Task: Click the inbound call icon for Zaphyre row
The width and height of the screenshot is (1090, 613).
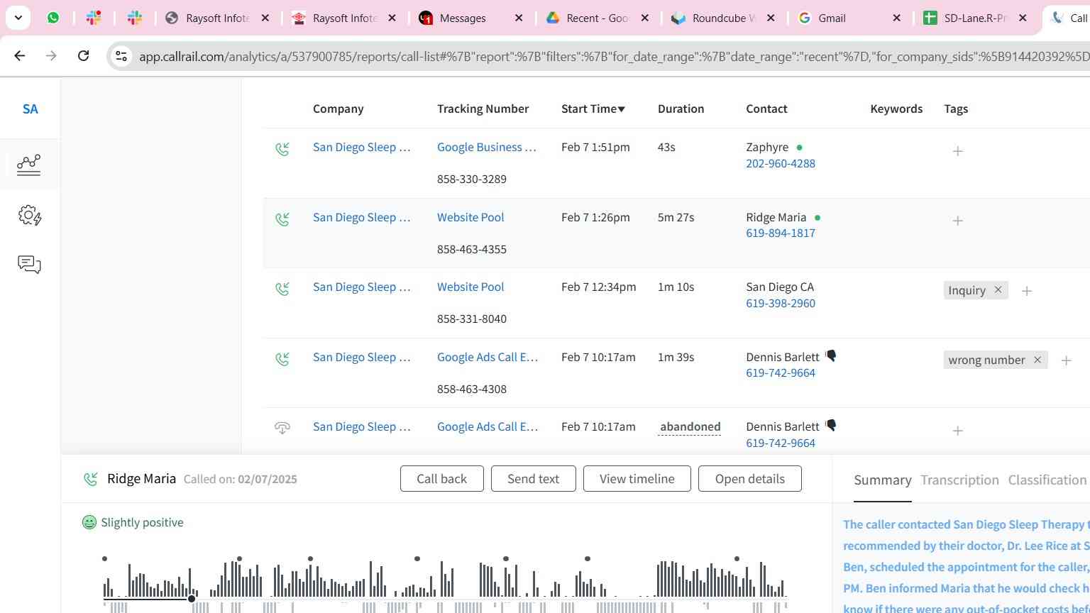Action: tap(282, 149)
